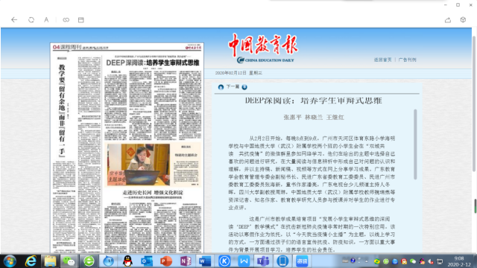
Task: Open Microsoft Teams from the taskbar
Action: pyautogui.click(x=263, y=261)
